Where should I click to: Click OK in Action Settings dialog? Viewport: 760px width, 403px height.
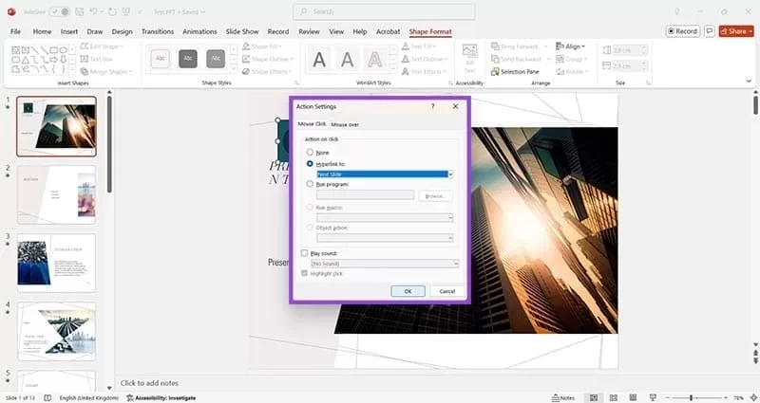(x=408, y=291)
